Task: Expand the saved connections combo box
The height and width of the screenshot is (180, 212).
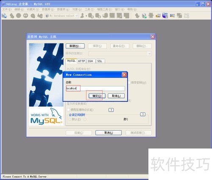Action: [x=149, y=54]
